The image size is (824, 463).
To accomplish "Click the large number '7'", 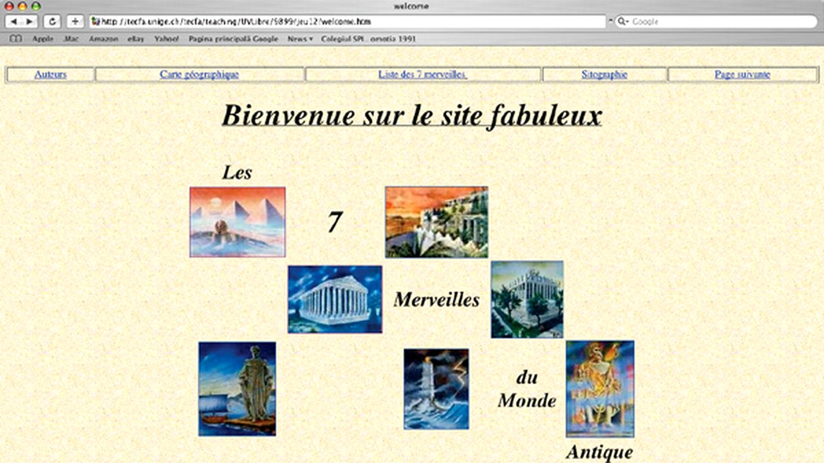I will pos(334,222).
